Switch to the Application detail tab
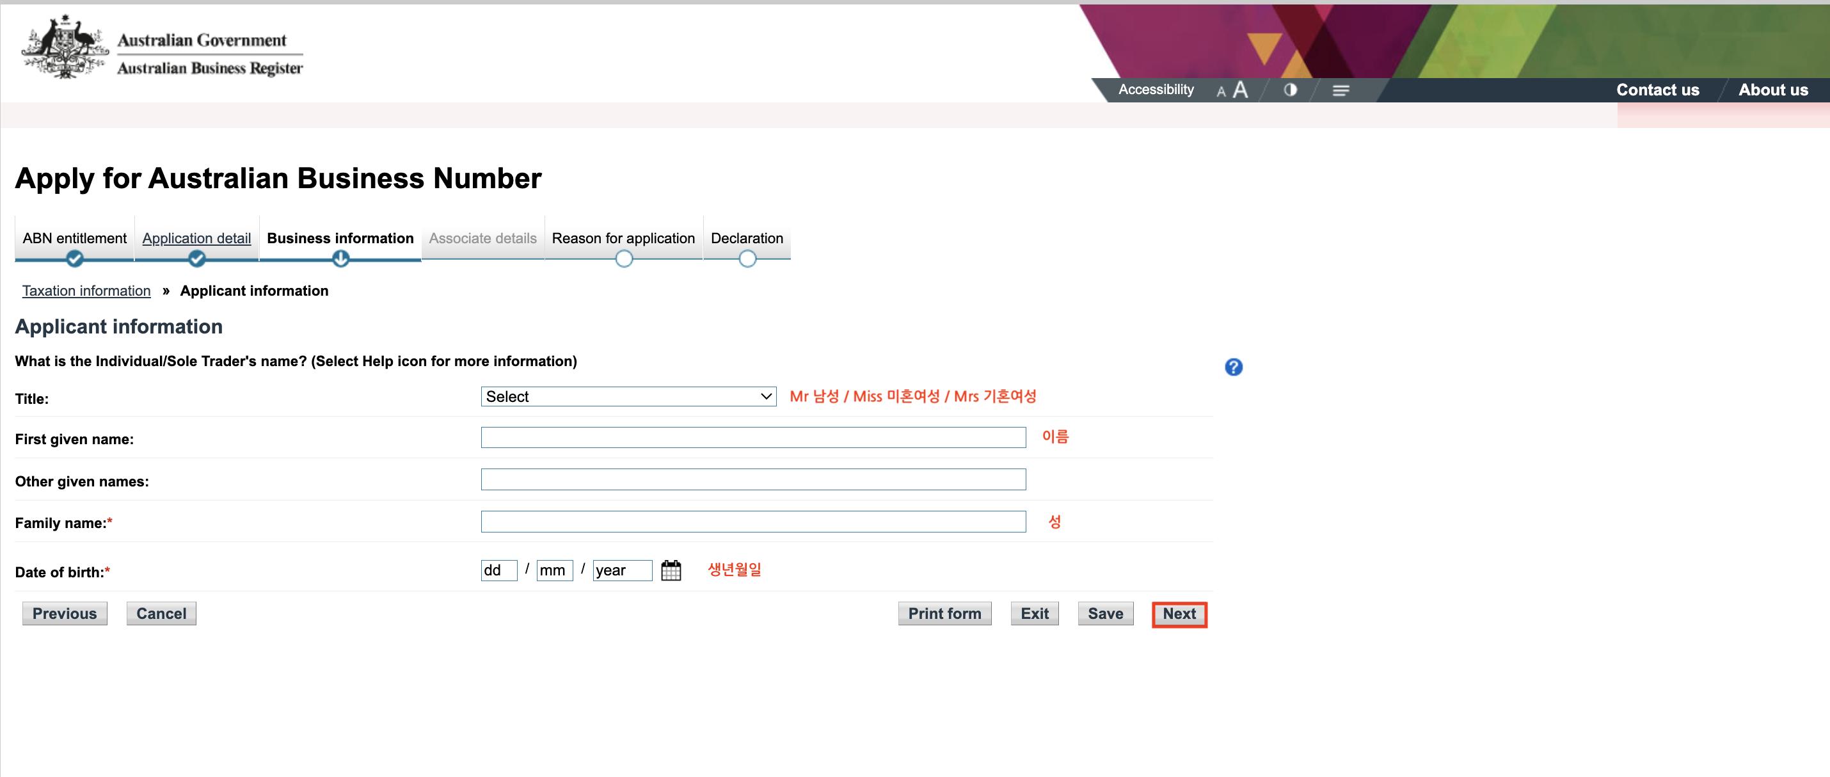1830x777 pixels. point(196,238)
